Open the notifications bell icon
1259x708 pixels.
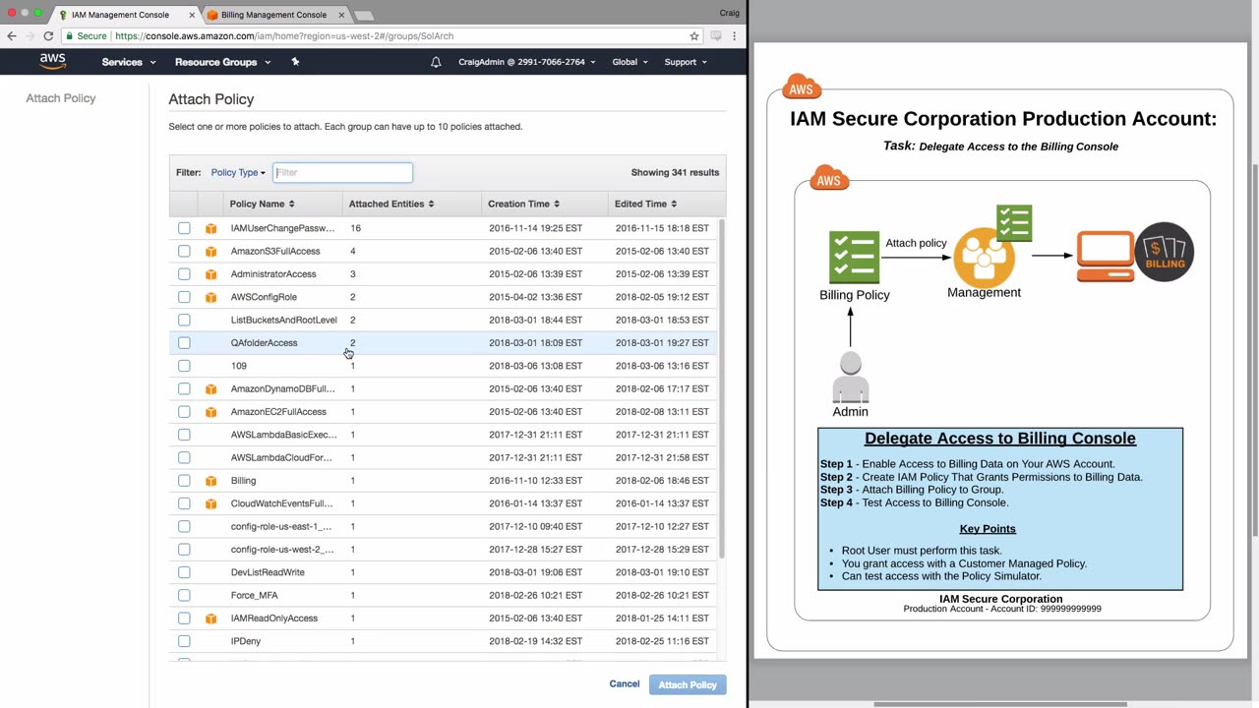pos(436,62)
